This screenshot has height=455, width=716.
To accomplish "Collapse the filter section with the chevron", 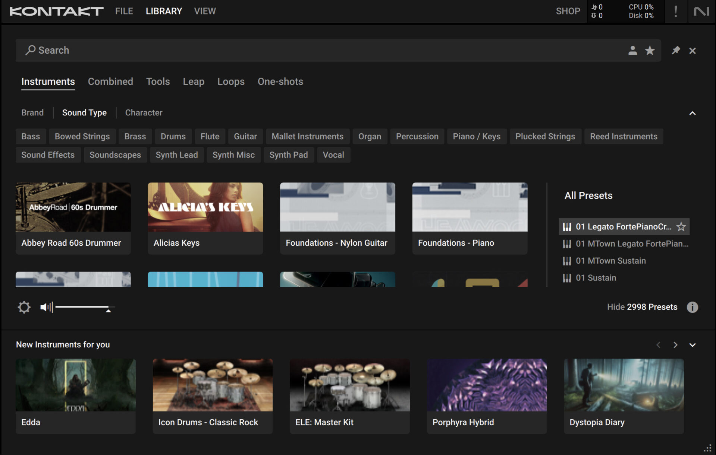I will (x=693, y=112).
